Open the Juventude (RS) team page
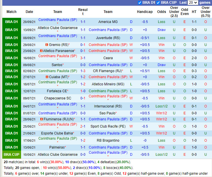 click(108, 38)
